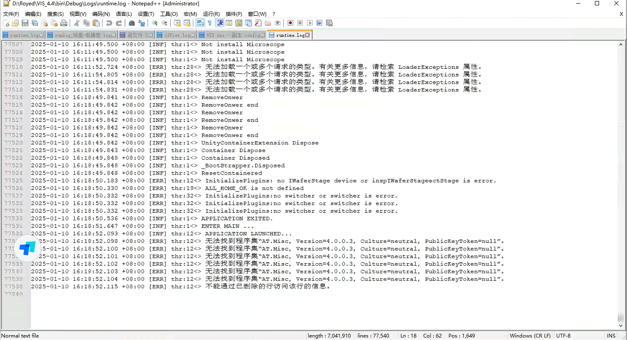Stop macro recording

(x=300, y=23)
